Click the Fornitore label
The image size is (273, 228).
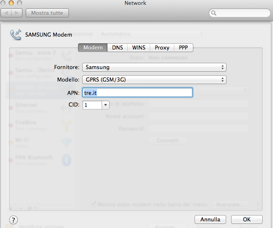[x=67, y=67]
